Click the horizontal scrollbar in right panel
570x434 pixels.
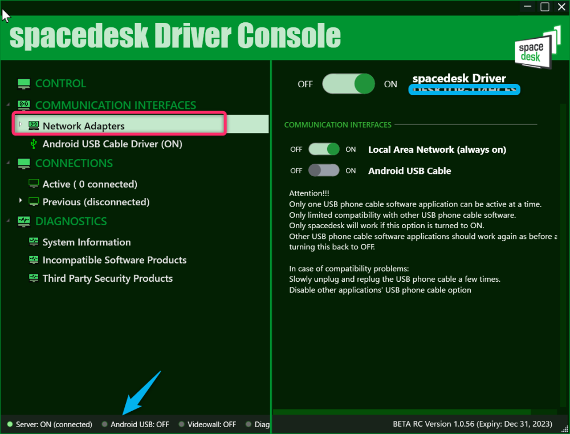point(402,412)
